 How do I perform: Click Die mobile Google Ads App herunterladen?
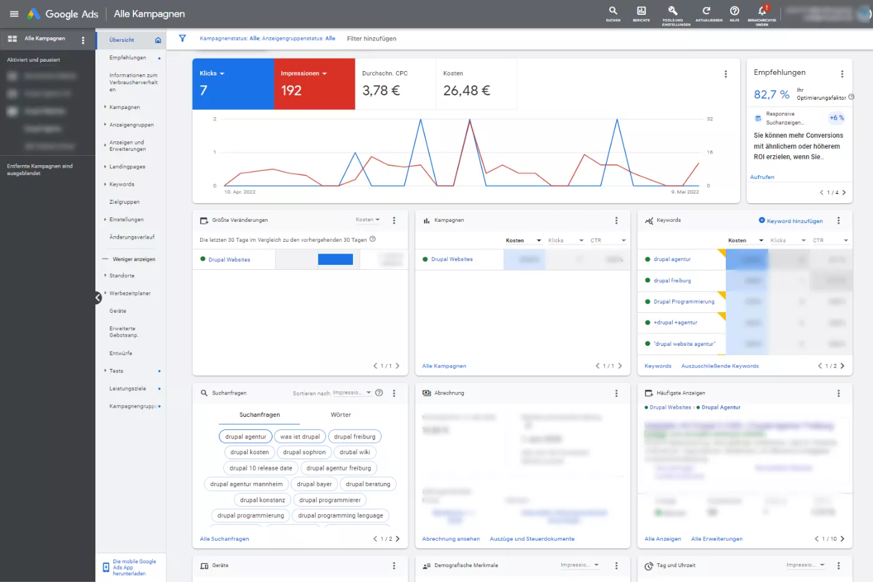130,568
